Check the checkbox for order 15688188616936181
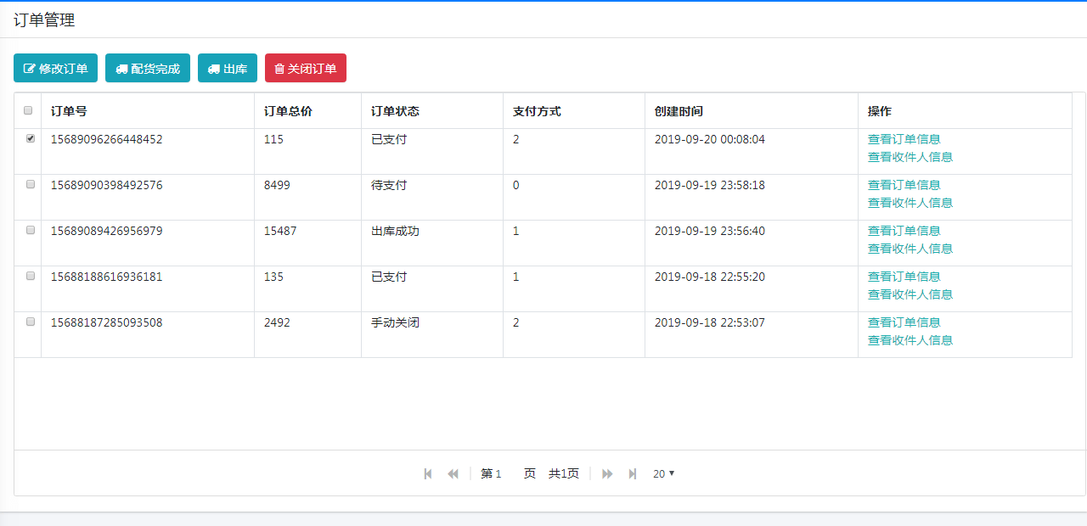The image size is (1087, 526). tap(29, 276)
